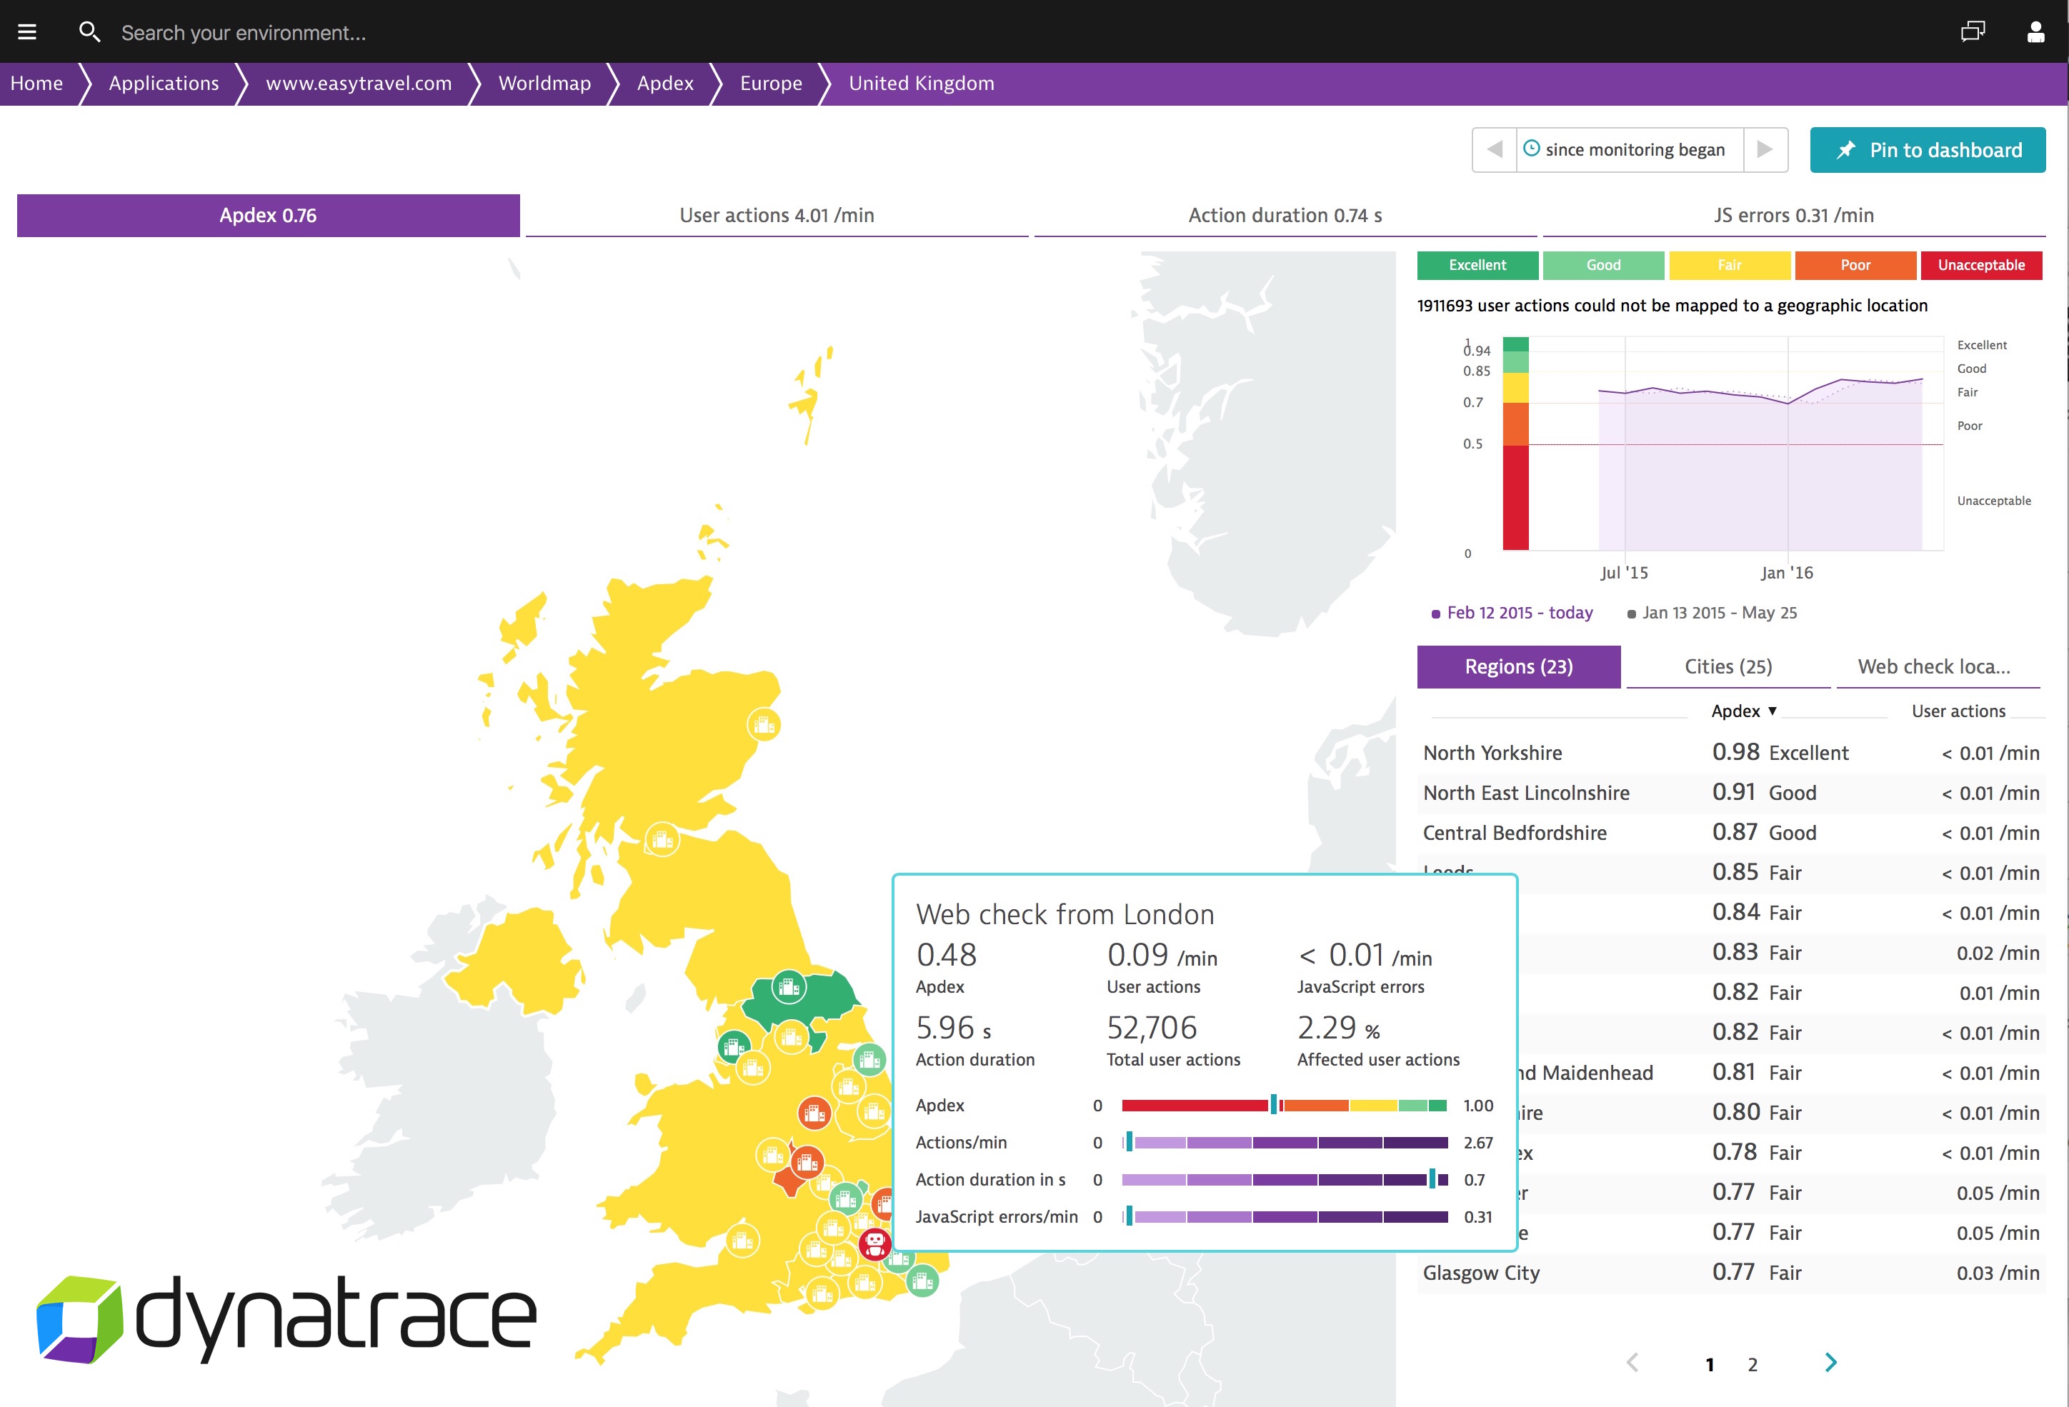The height and width of the screenshot is (1407, 2069).
Task: Switch to User actions 4.01 /min tab
Action: (x=777, y=216)
